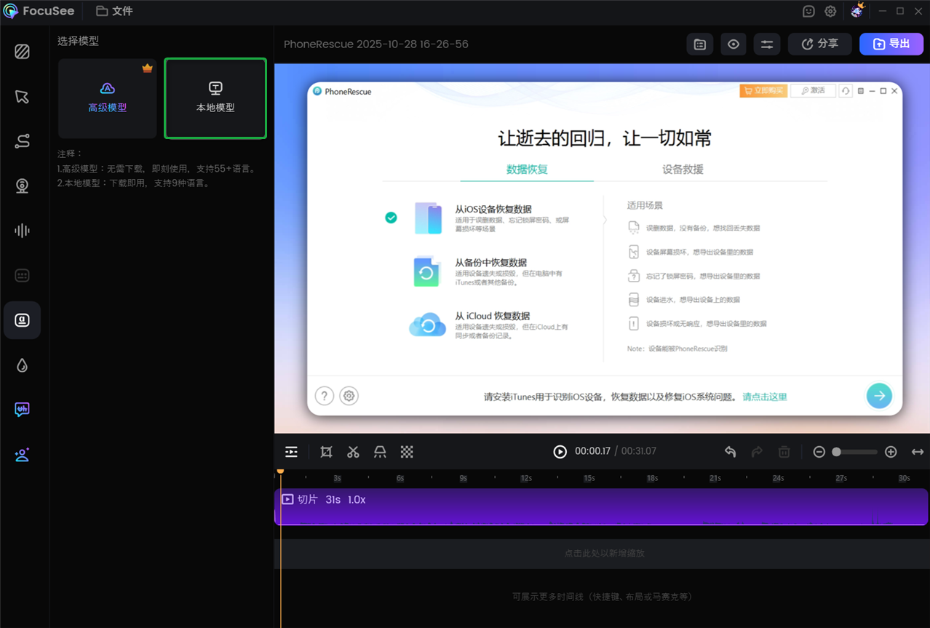
Task: Open the avatar panel at sidebar bottom
Action: coord(22,454)
